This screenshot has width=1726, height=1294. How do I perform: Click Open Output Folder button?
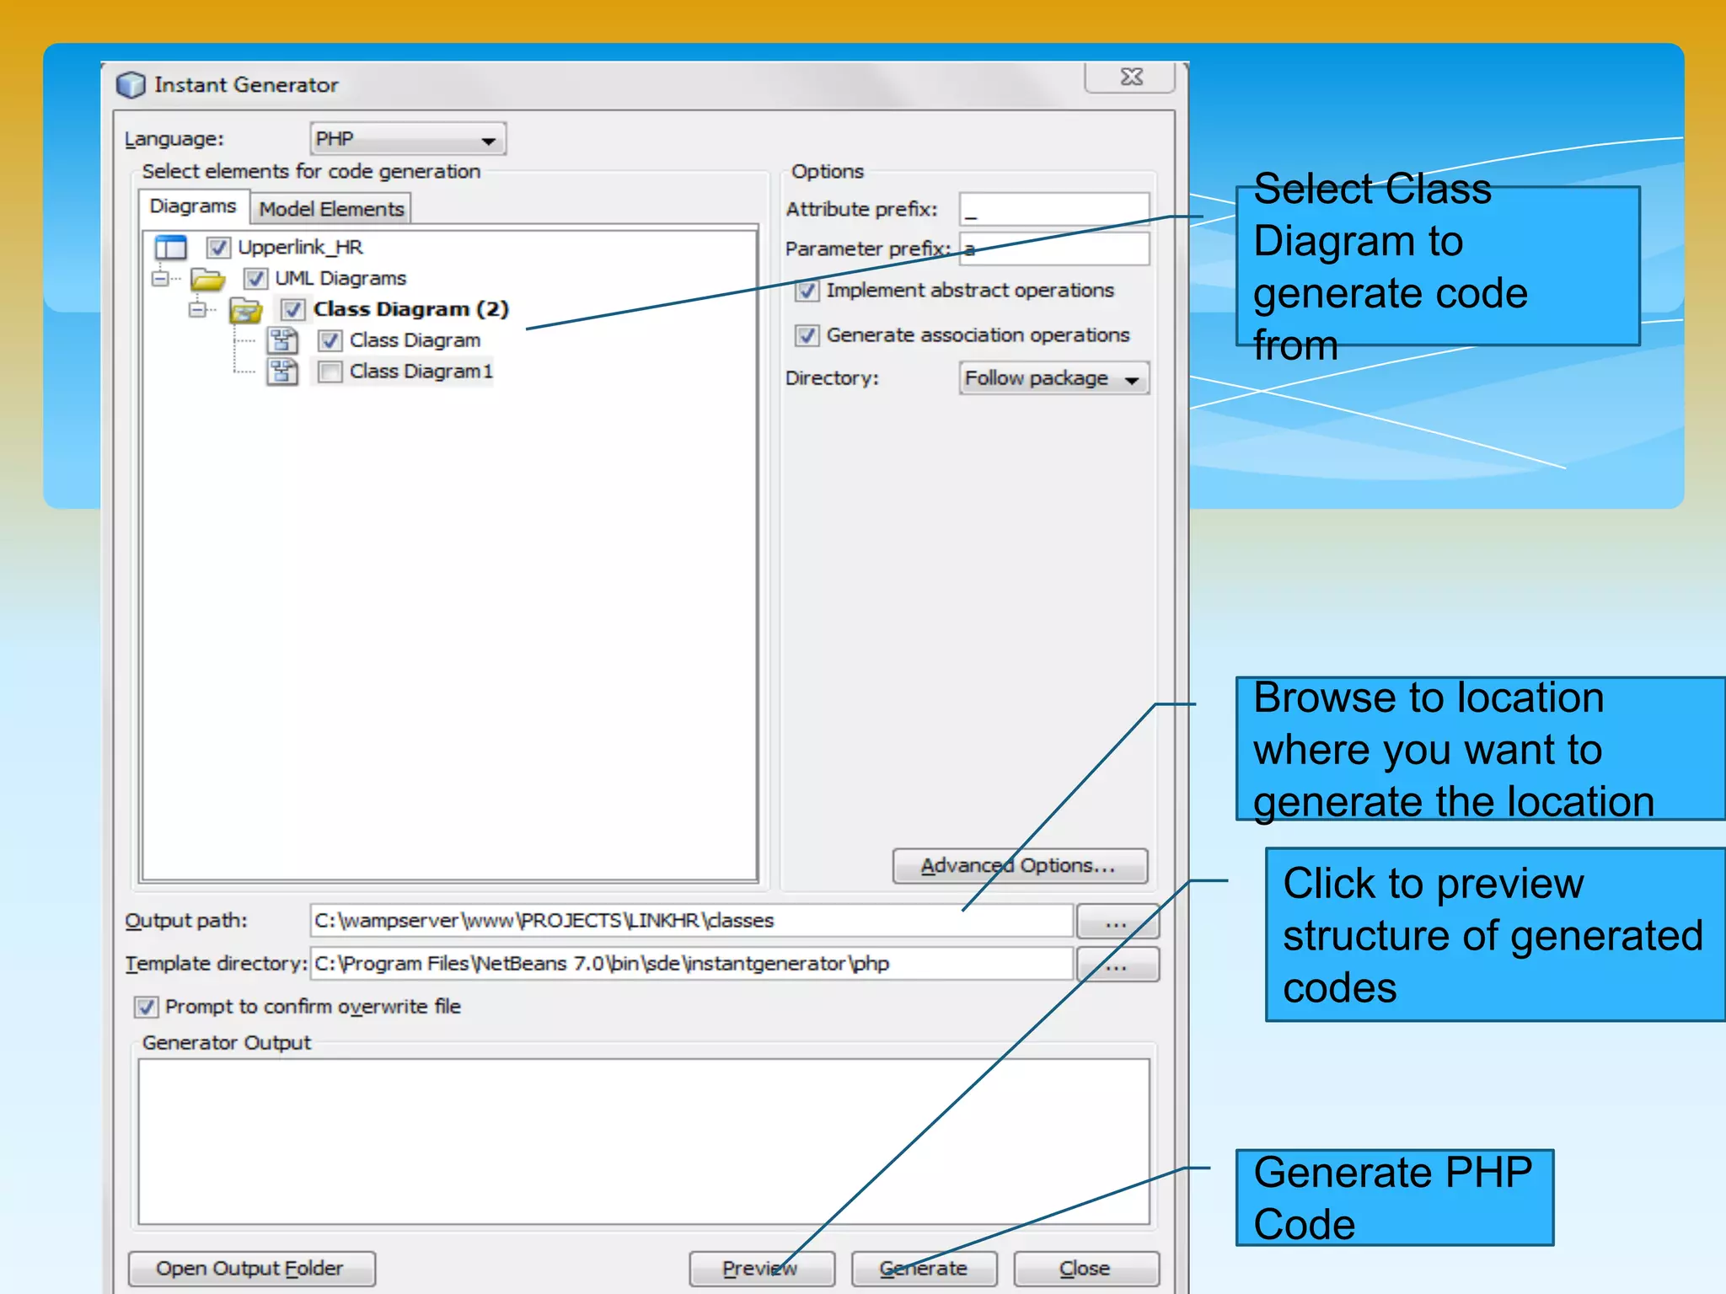click(x=251, y=1269)
